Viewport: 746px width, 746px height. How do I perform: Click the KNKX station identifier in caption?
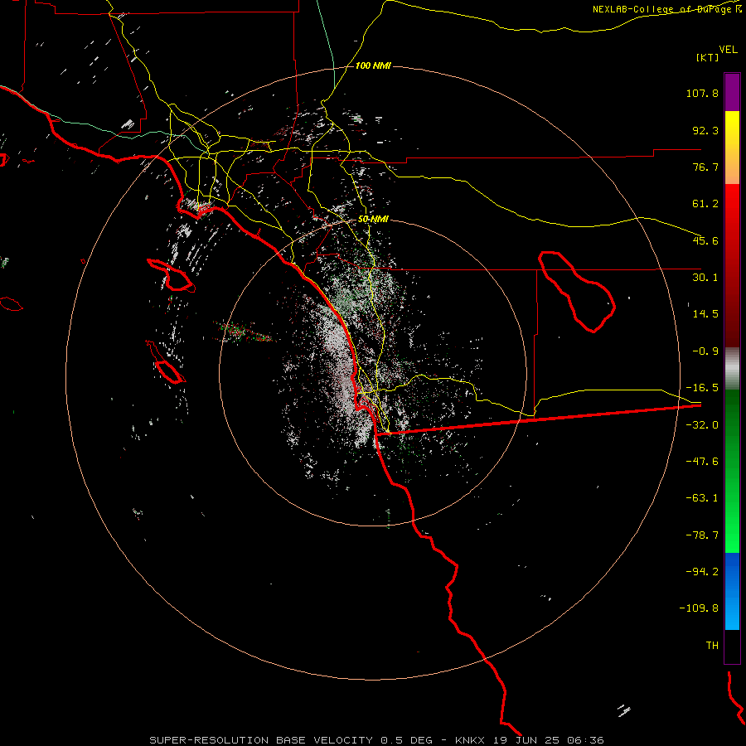point(470,740)
